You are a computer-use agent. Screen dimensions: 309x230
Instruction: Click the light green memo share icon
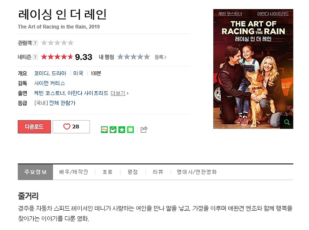131,130
